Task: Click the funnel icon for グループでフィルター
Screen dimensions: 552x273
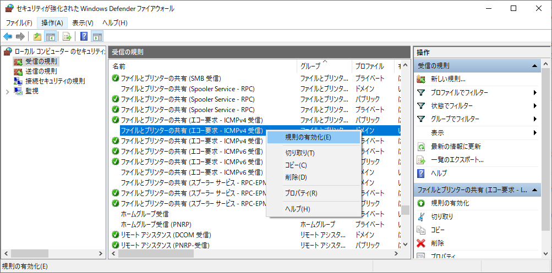Action: pos(420,119)
